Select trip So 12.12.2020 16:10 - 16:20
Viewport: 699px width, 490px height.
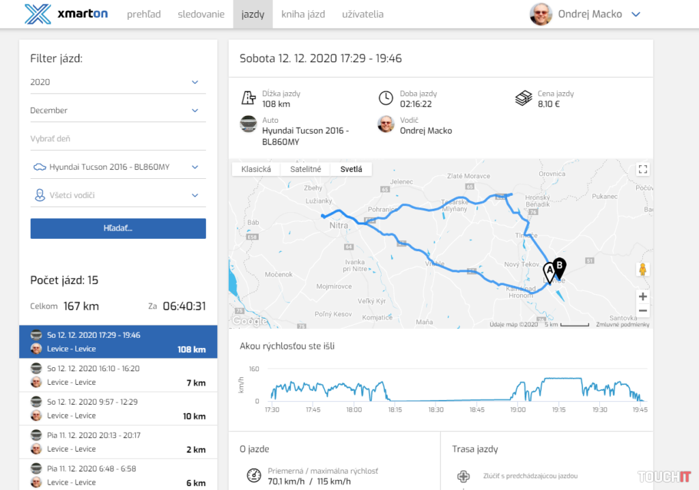(118, 375)
